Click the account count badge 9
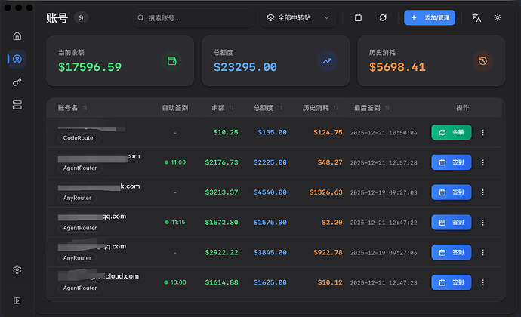 pos(81,17)
